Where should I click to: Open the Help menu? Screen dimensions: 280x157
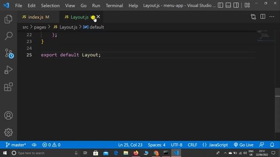tap(133, 6)
